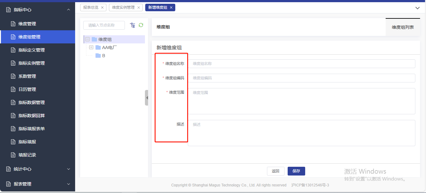Image resolution: width=426 pixels, height=193 pixels.
Task: Open 维度管理 in the sidebar menu
Action: coord(27,24)
